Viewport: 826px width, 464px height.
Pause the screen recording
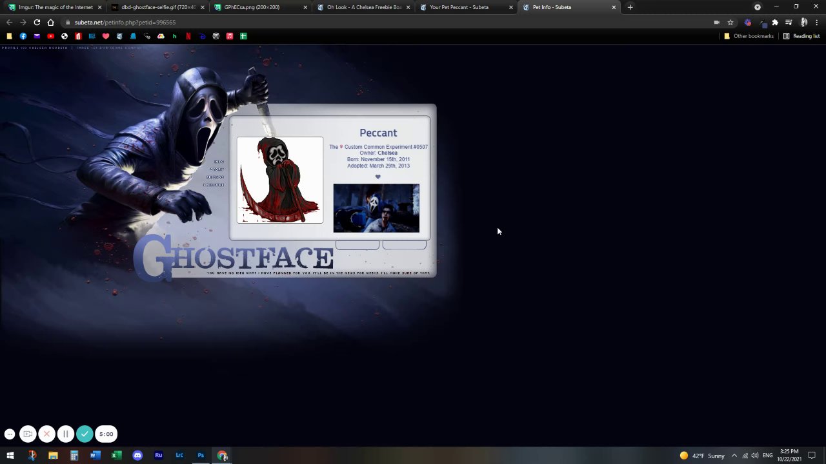pos(65,434)
